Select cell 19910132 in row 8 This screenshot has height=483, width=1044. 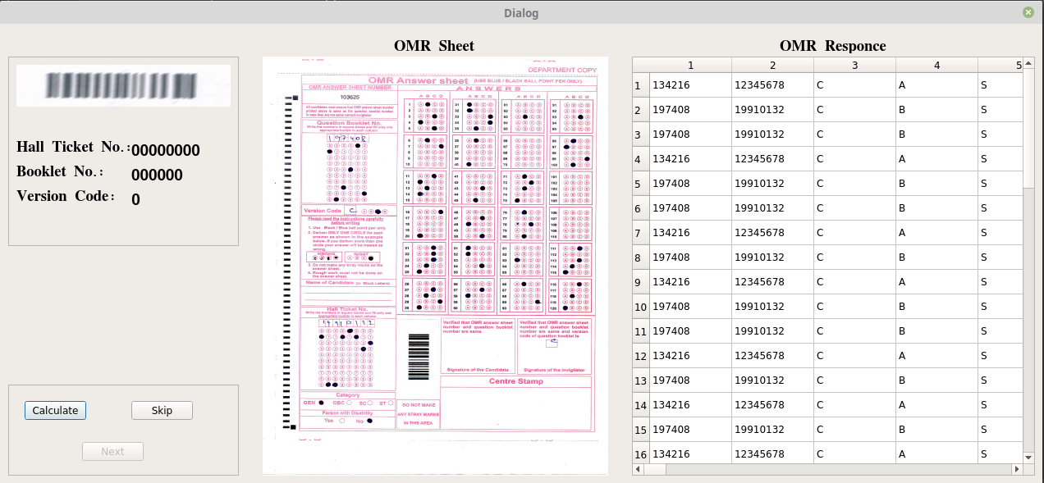pos(772,257)
